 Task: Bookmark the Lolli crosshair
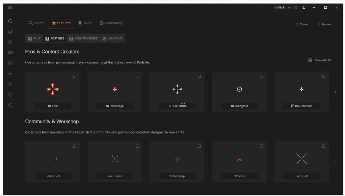pos(75,76)
